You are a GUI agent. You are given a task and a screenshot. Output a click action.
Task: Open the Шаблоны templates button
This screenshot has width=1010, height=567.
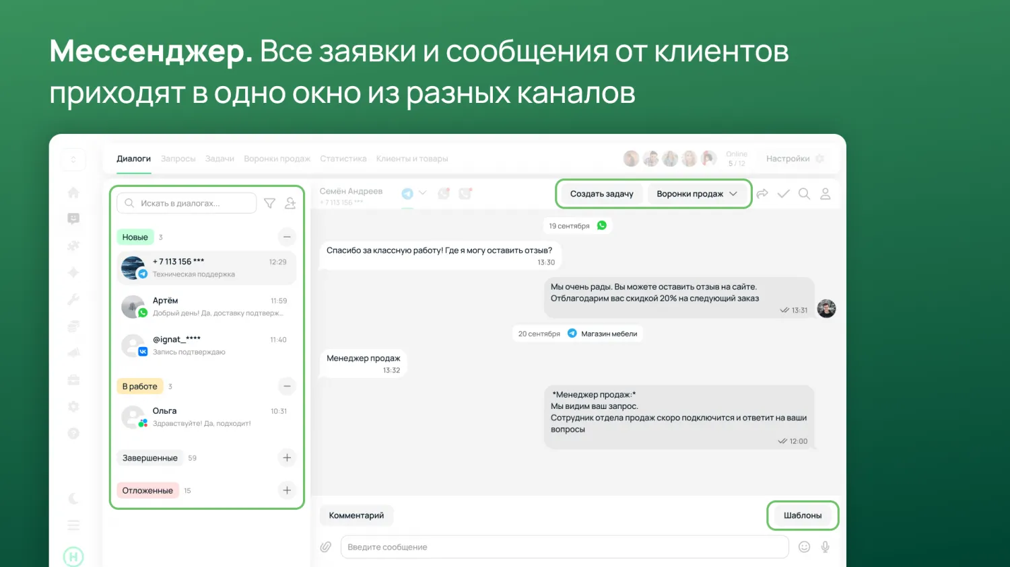tap(803, 515)
